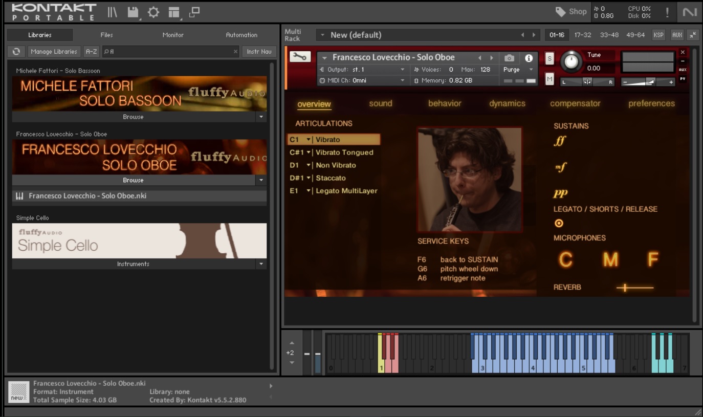Expand the Solo Bassoon Browse dropdown arrow
This screenshot has height=417, width=703.
pyautogui.click(x=261, y=117)
